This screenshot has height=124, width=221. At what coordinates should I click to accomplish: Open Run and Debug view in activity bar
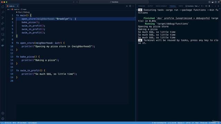pos(3,23)
